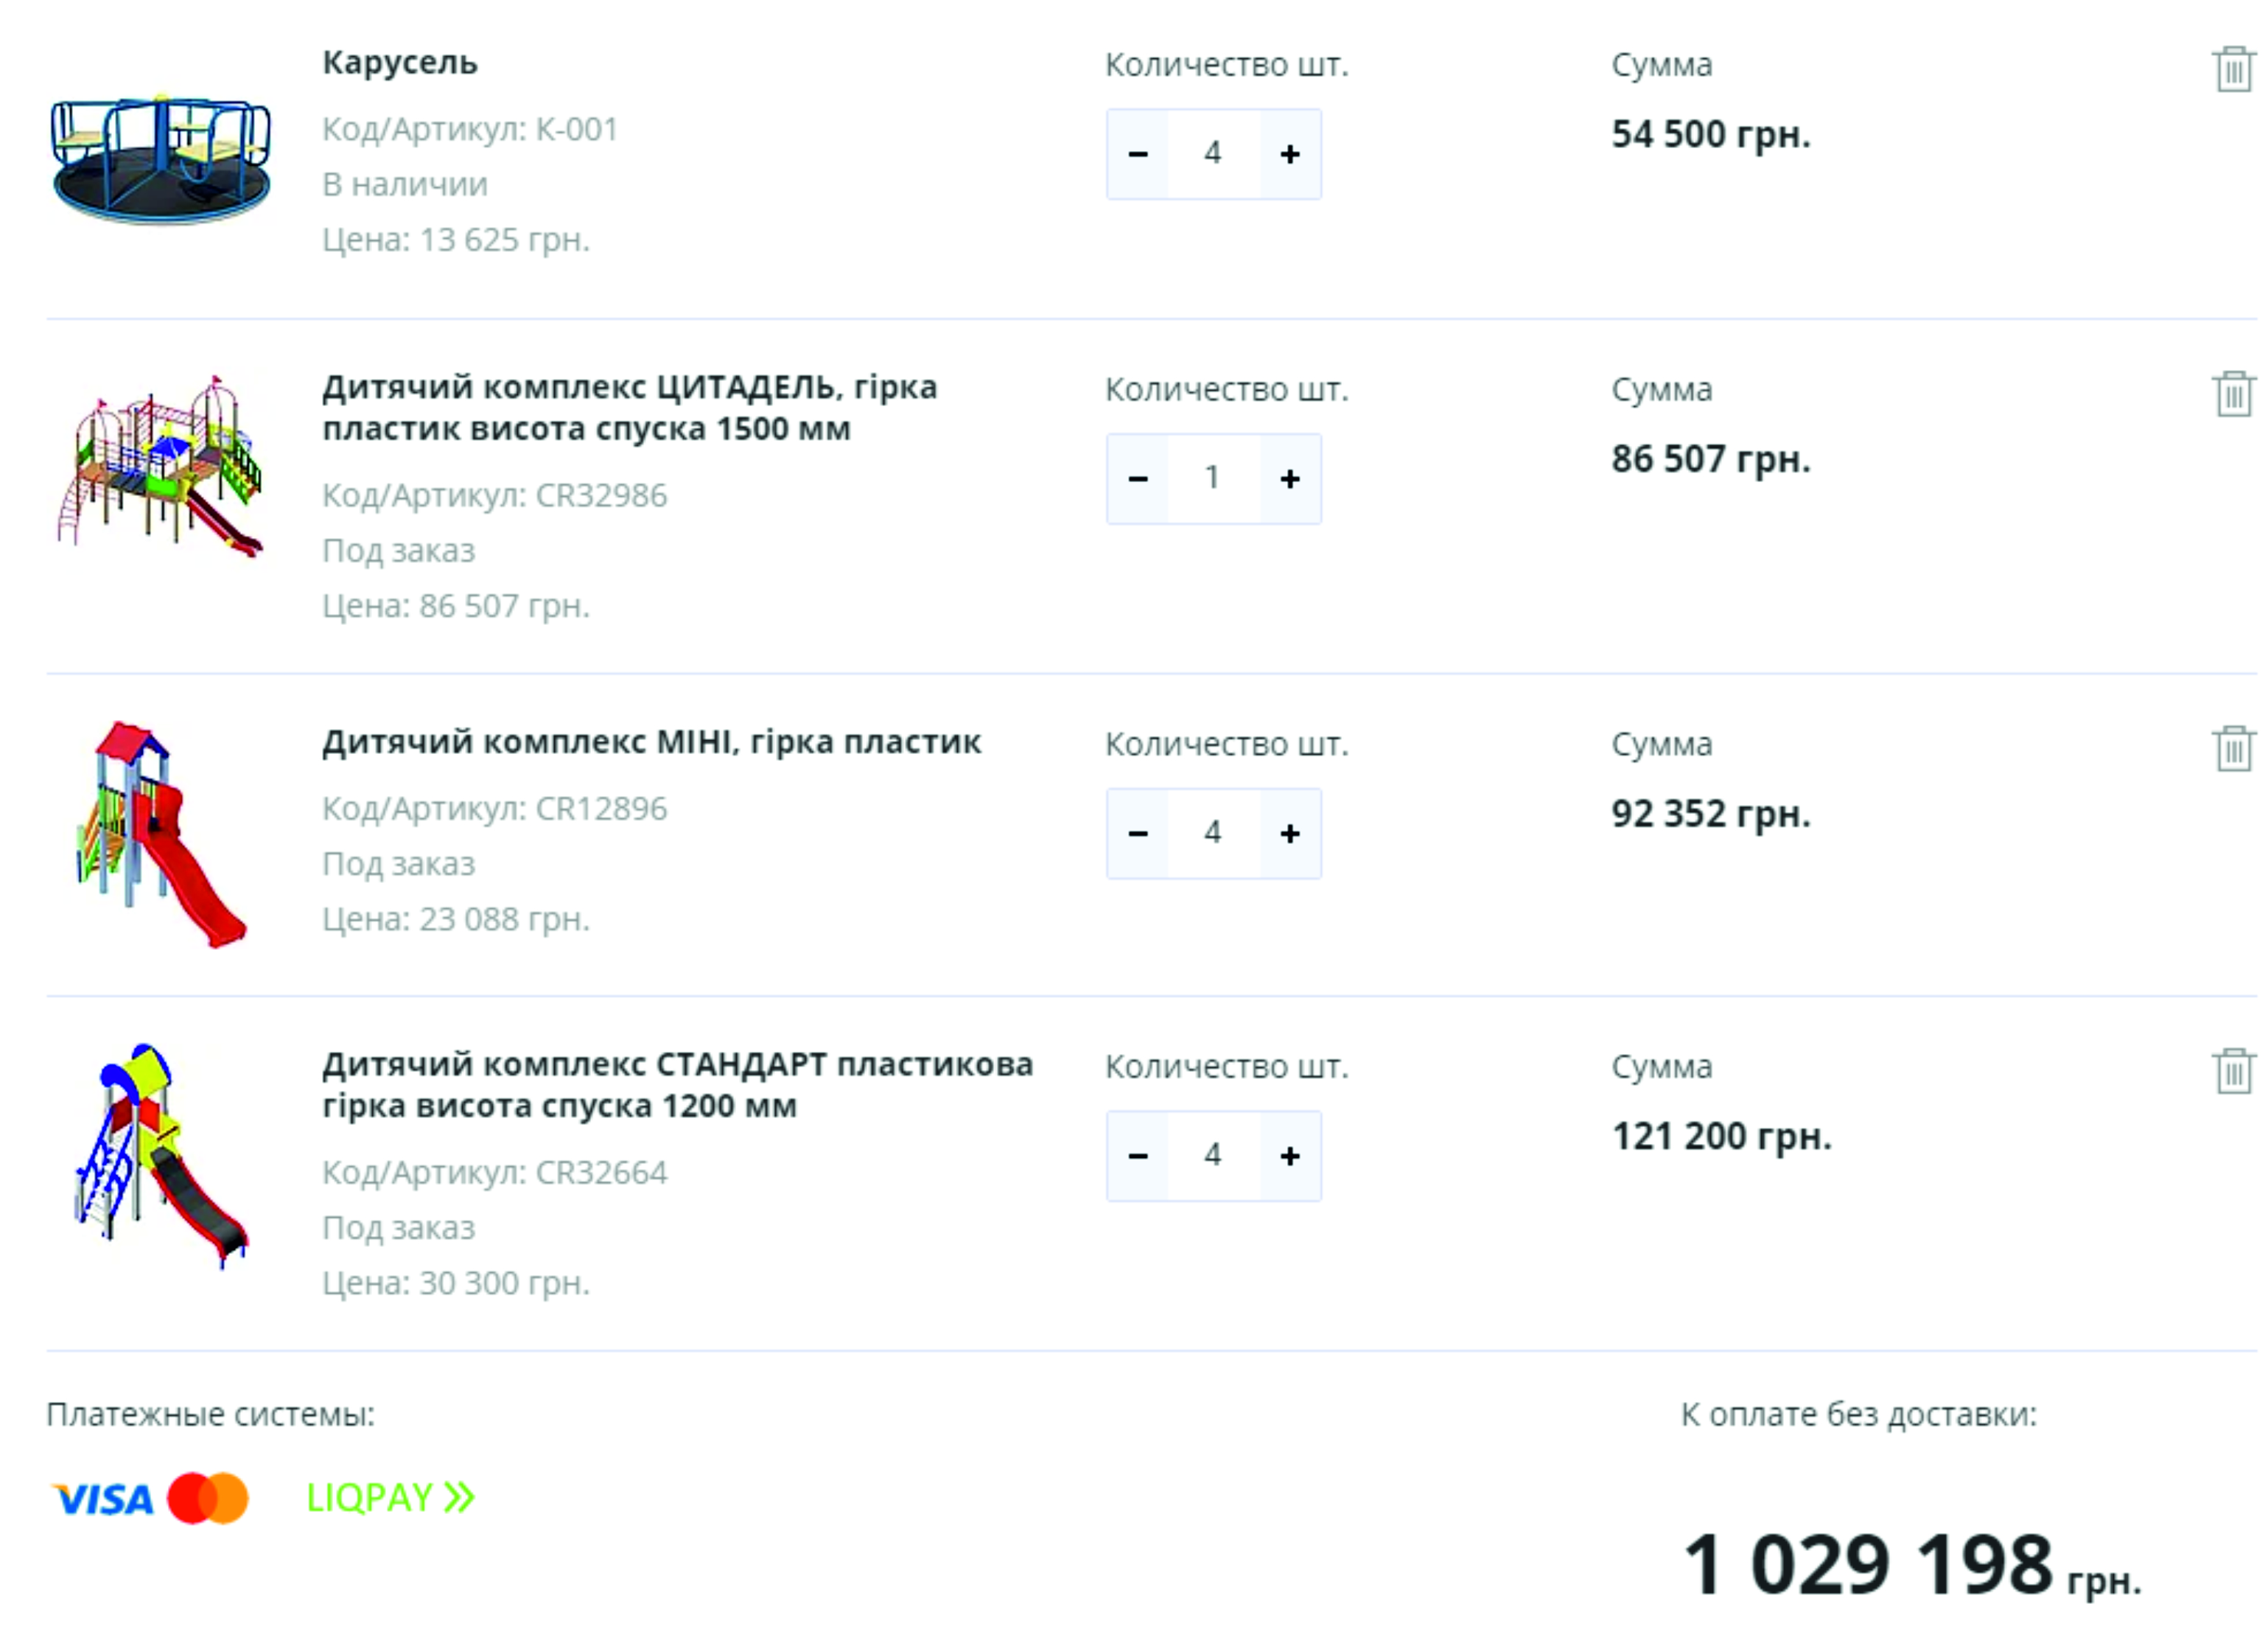Open the Карусель product title link

coord(400,62)
